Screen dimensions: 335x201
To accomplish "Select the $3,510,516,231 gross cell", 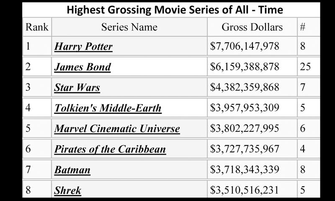I will [x=252, y=190].
